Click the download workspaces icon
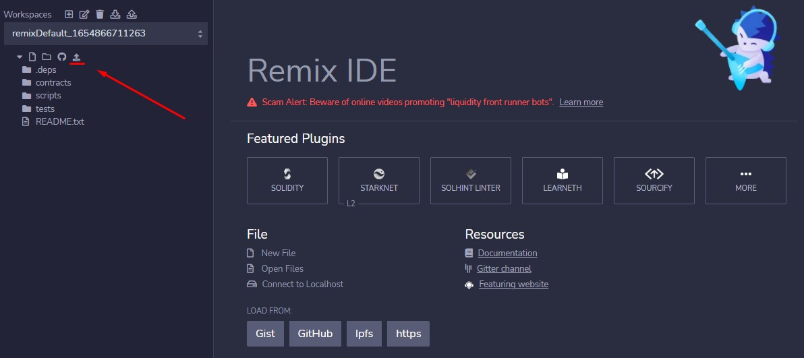This screenshot has width=804, height=358. click(115, 14)
